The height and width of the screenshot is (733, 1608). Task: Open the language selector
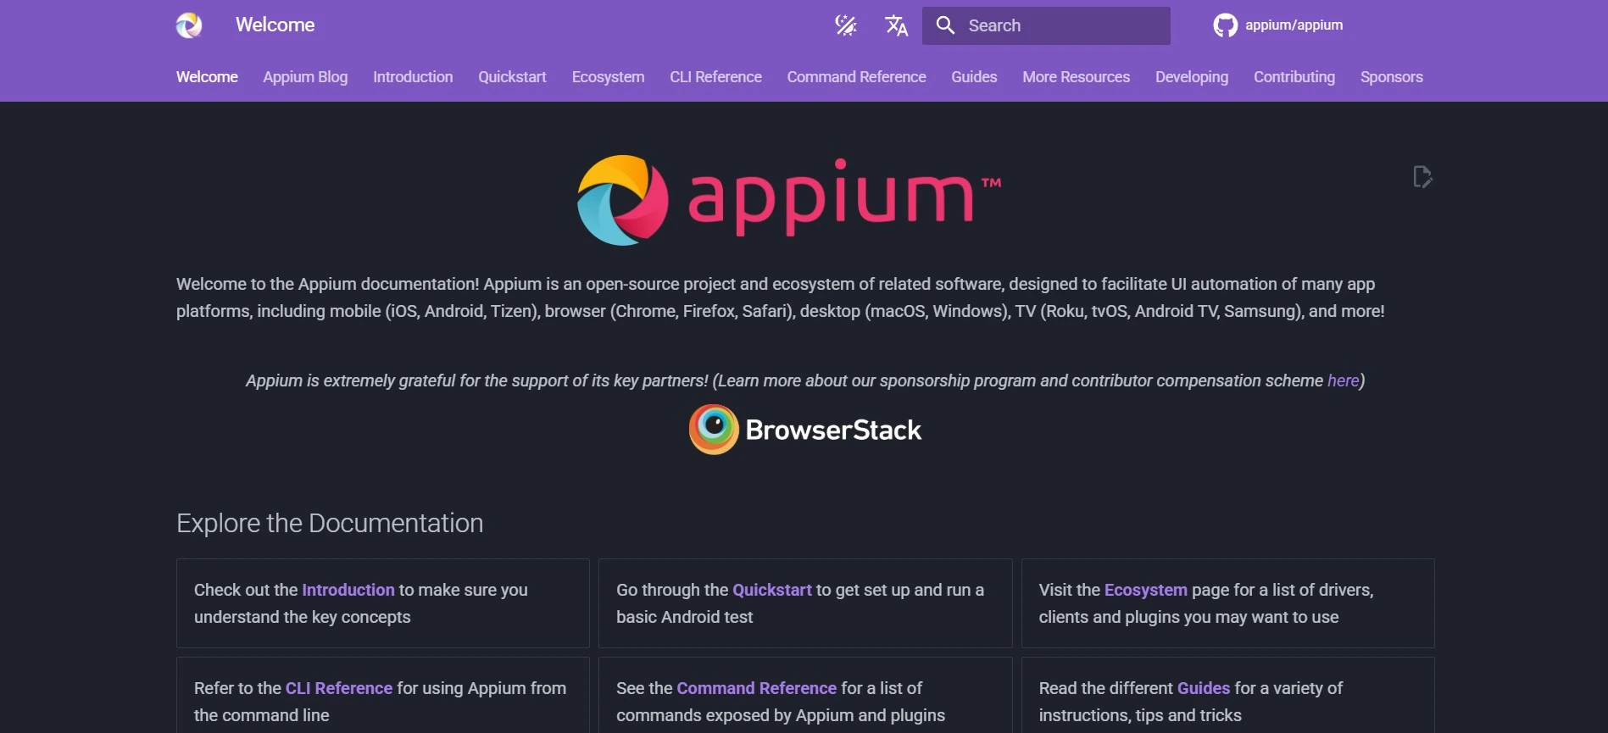coord(896,25)
